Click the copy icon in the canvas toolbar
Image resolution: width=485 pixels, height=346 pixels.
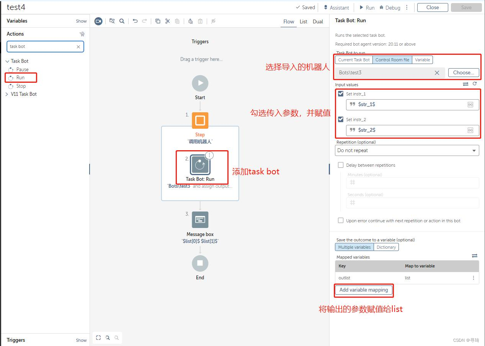158,21
